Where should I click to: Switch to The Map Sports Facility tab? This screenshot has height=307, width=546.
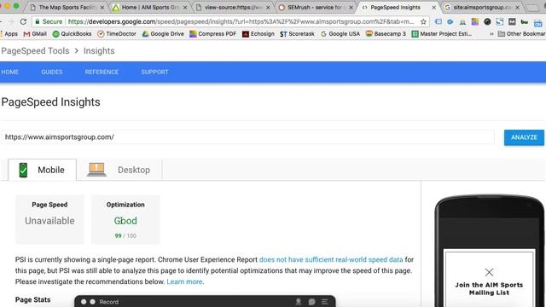point(67,8)
